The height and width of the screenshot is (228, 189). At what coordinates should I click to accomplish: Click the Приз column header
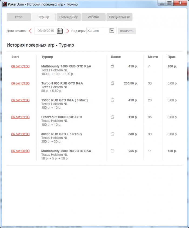171,57
